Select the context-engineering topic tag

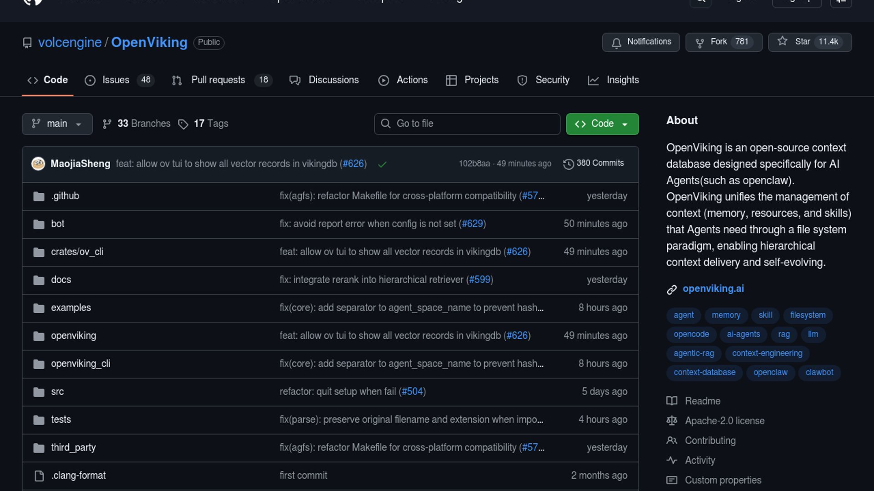767,353
